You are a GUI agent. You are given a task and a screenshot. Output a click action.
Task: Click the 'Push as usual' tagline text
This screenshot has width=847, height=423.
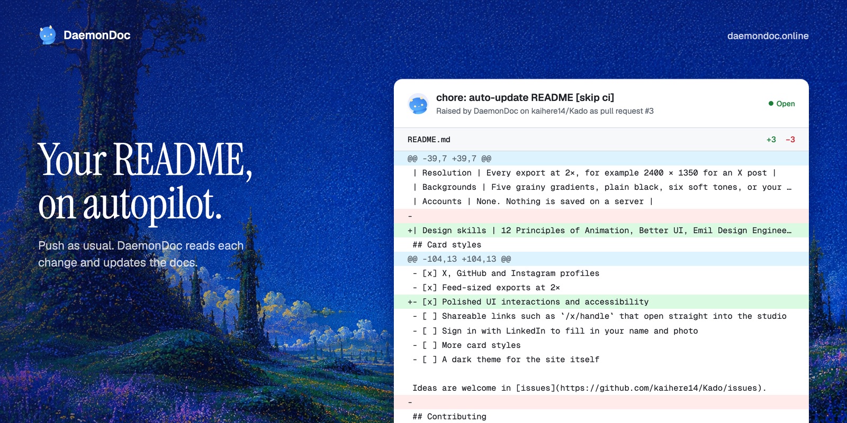coord(141,254)
